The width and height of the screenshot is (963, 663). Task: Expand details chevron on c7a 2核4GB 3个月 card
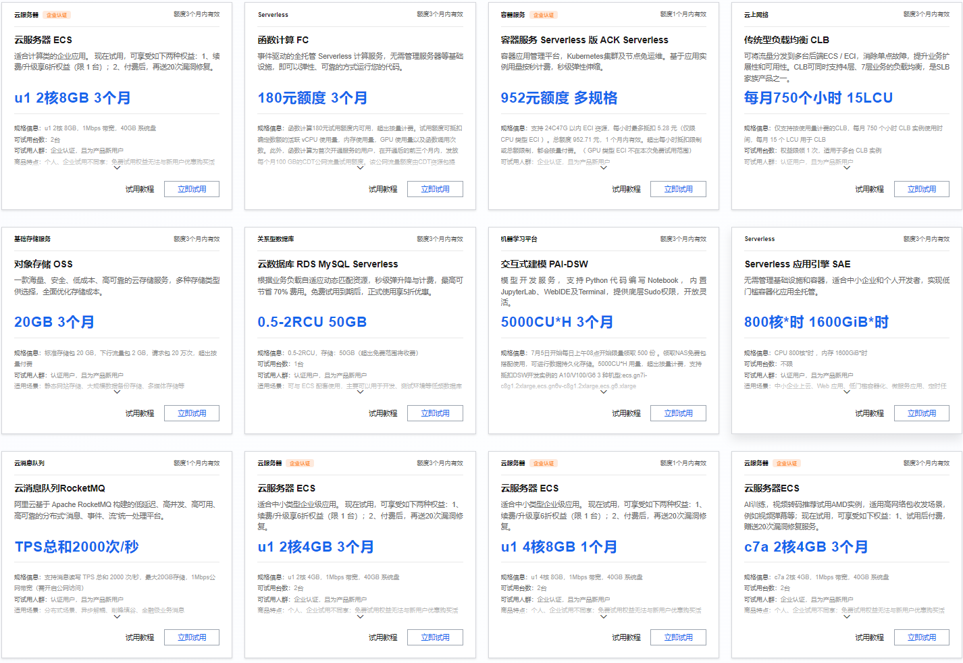(x=847, y=616)
